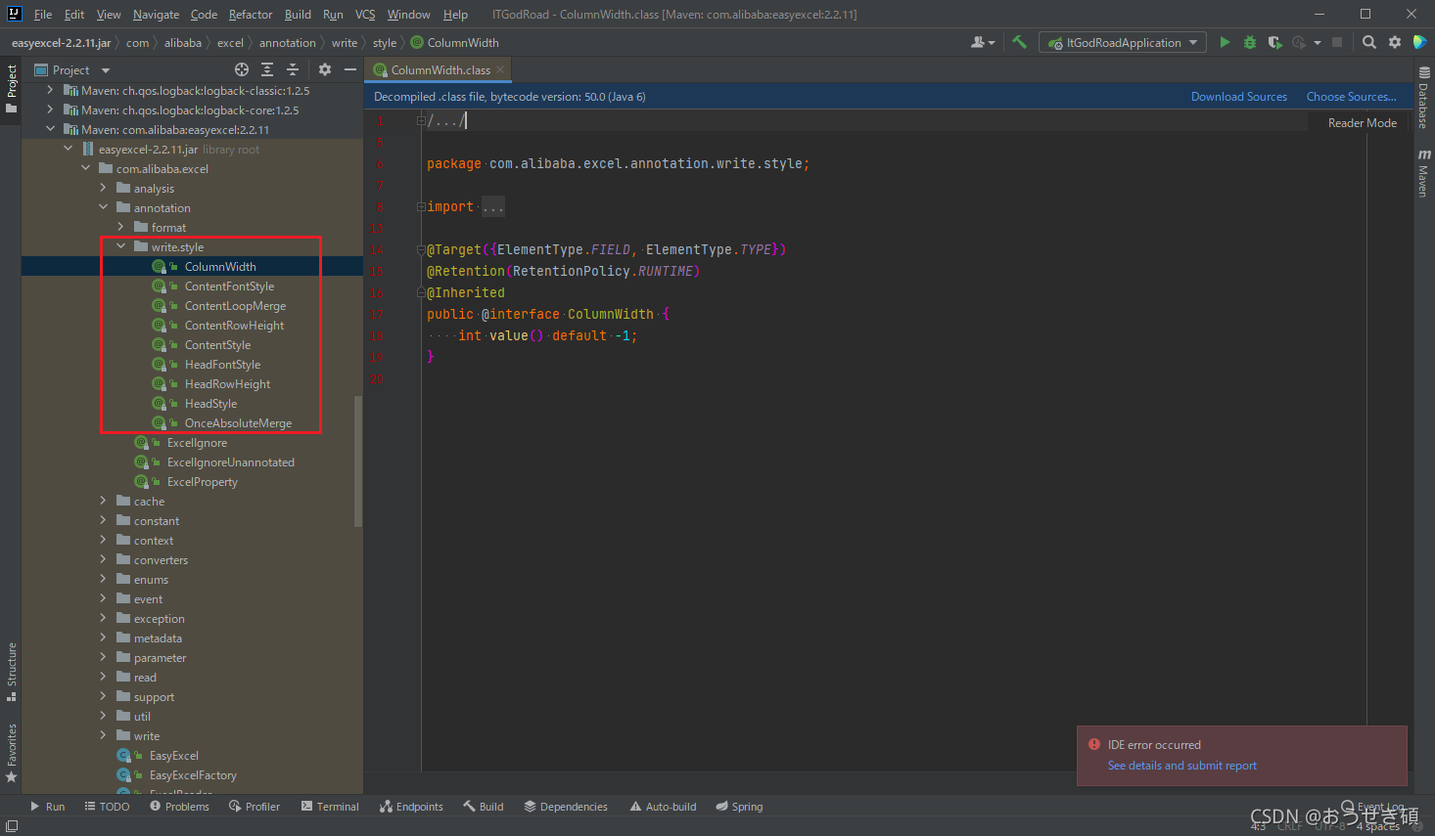Open the Refactor menu
The image size is (1435, 836).
(x=251, y=14)
